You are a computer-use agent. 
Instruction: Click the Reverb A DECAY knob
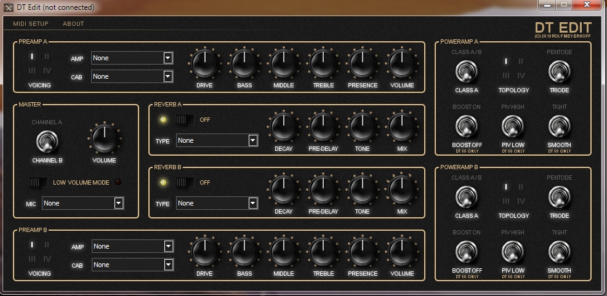(x=284, y=127)
